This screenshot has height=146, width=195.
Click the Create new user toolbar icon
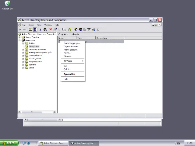[76, 30]
